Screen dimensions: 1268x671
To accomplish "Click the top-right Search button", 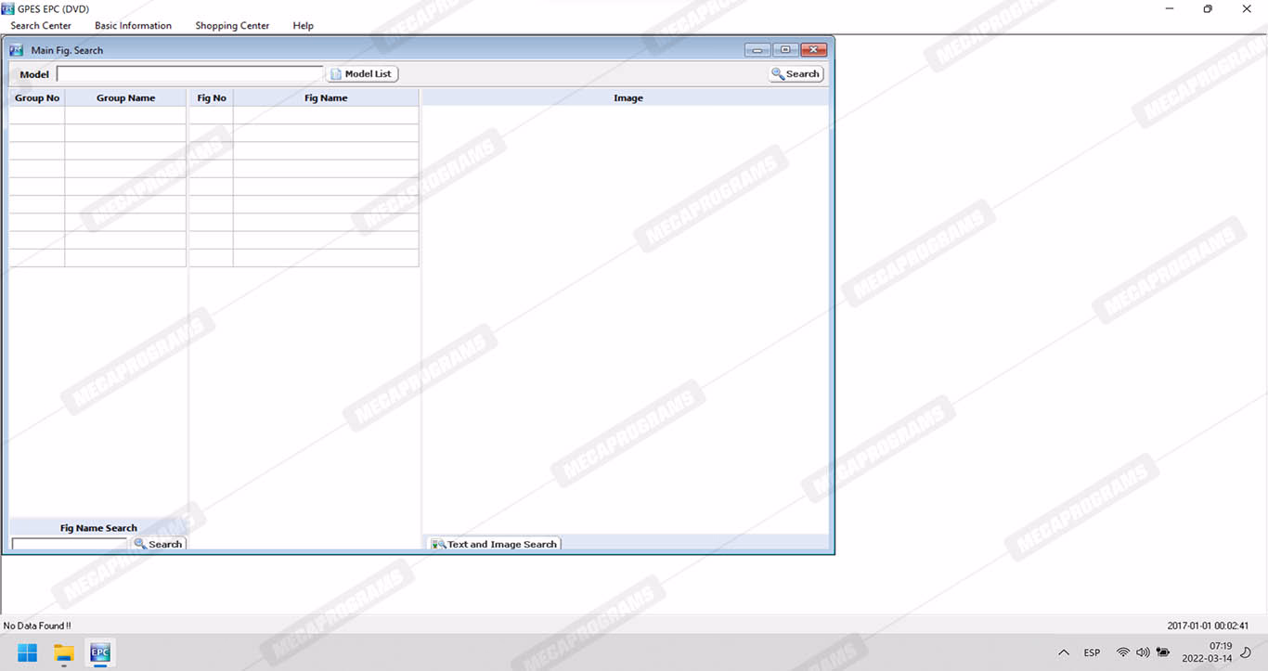I will coord(796,74).
